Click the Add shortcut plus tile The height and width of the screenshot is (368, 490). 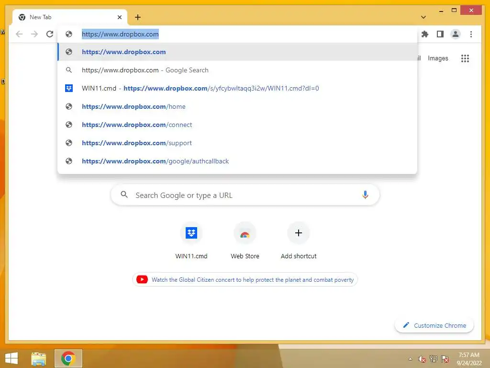pyautogui.click(x=299, y=241)
